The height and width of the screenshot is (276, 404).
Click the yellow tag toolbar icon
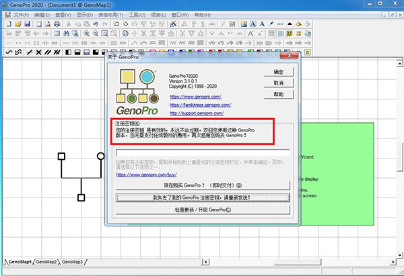[125, 24]
